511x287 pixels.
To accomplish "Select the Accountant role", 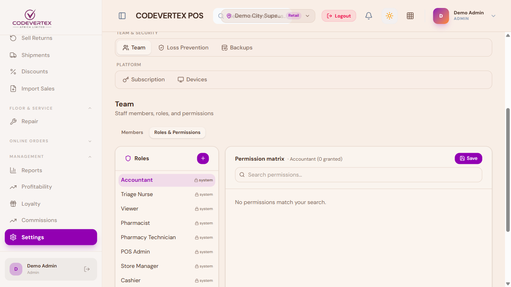I will point(167,180).
